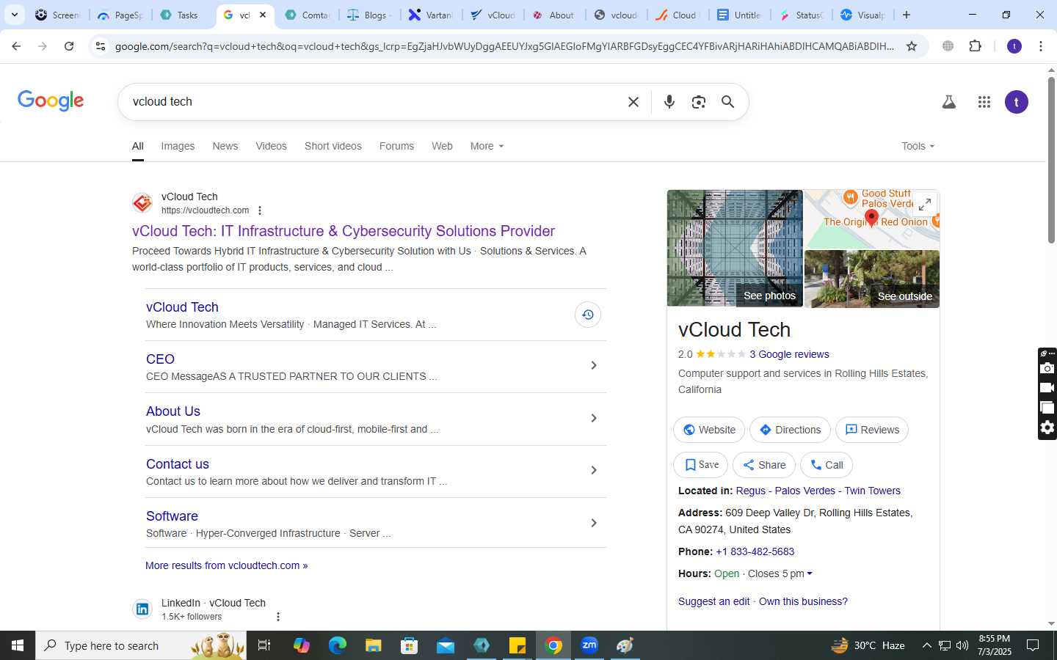Submit search with the magnifier icon

pyautogui.click(x=727, y=102)
